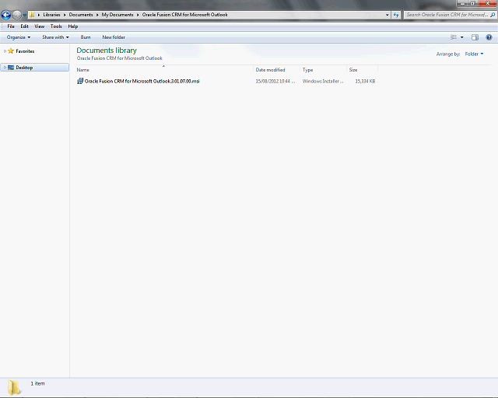Expand arrow after My Documents breadcrumb
This screenshot has height=398, width=498.
(138, 15)
